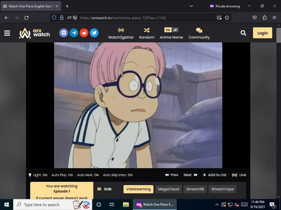Open picture-in-picture from address bar
This screenshot has height=210, width=281.
(219, 18)
